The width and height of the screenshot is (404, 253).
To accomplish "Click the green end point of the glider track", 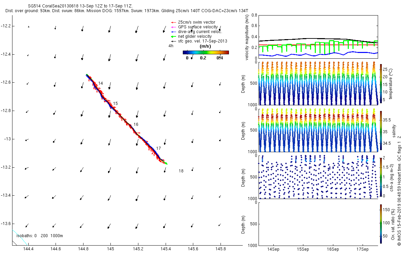I will click(166, 164).
